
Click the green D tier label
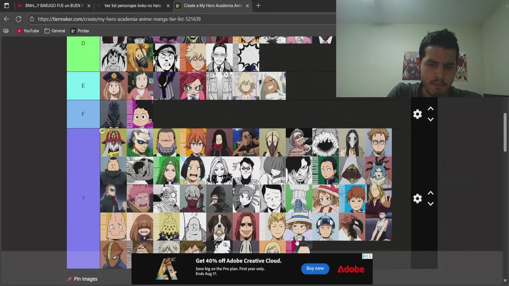click(83, 54)
